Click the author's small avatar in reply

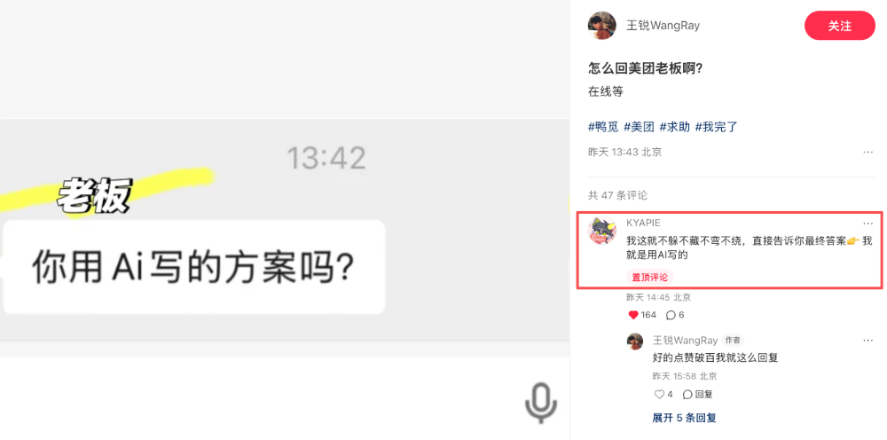635,341
